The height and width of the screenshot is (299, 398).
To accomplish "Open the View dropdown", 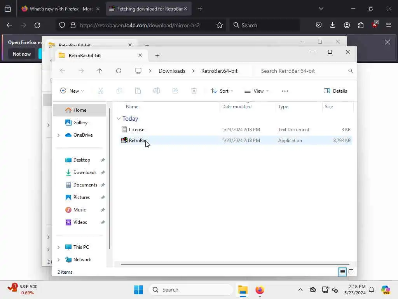I will coord(257,91).
